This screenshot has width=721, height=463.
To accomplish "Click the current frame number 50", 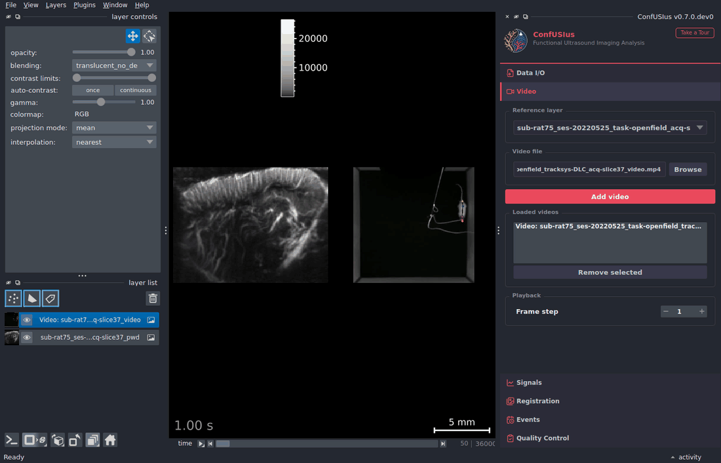I will pyautogui.click(x=464, y=444).
